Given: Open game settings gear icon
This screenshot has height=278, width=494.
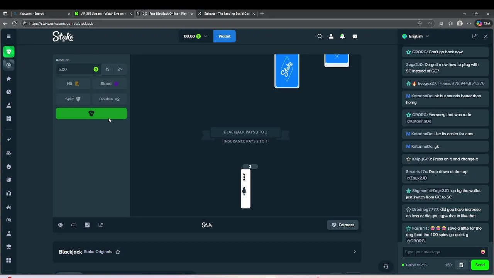Looking at the screenshot, I should coord(60,225).
